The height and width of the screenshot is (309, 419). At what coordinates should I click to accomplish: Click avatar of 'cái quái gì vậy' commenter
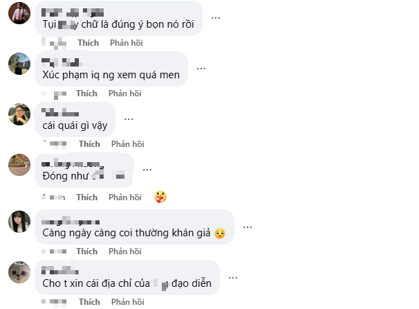tap(19, 114)
